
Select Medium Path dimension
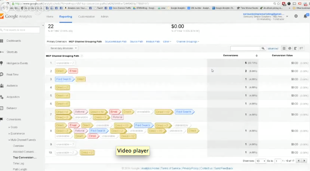153,42
